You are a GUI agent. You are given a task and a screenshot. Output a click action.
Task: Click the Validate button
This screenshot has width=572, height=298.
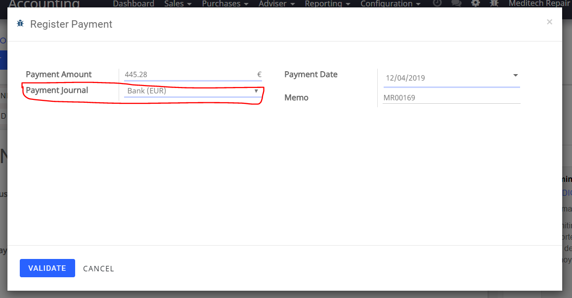click(x=47, y=268)
